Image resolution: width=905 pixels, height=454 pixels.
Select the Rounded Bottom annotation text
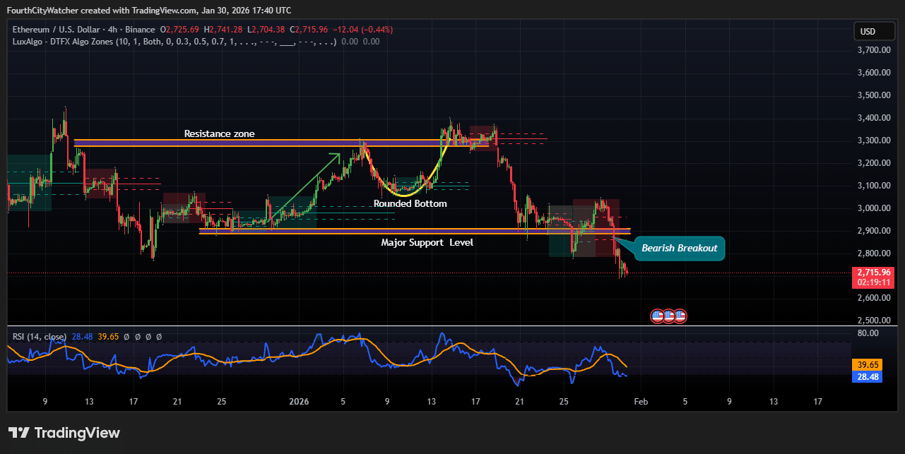coord(410,203)
